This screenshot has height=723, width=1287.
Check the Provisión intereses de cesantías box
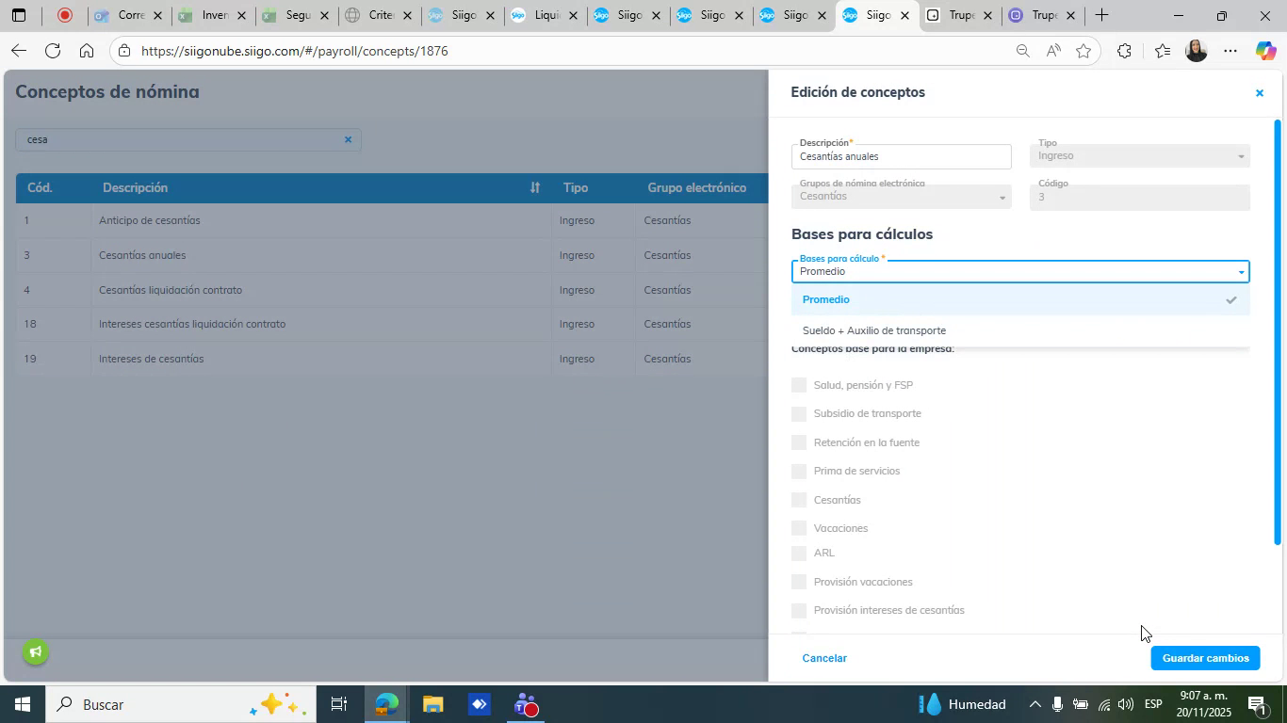click(x=799, y=611)
